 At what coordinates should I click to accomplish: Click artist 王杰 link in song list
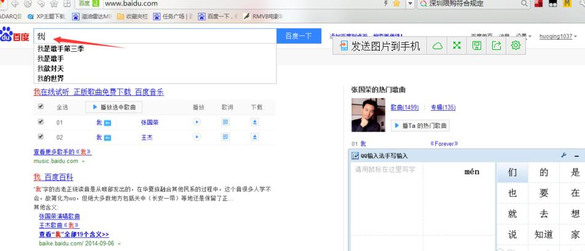point(147,137)
